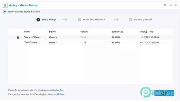Select the "Mac-oy-1" iPhone backup name
The width and height of the screenshot is (180, 102).
pyautogui.click(x=32, y=37)
